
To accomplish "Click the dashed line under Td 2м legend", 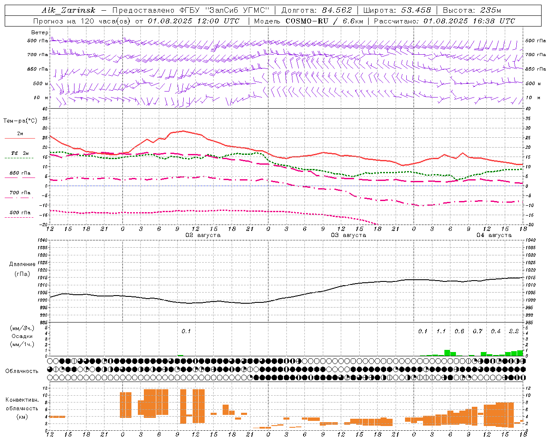I will coord(20,158).
